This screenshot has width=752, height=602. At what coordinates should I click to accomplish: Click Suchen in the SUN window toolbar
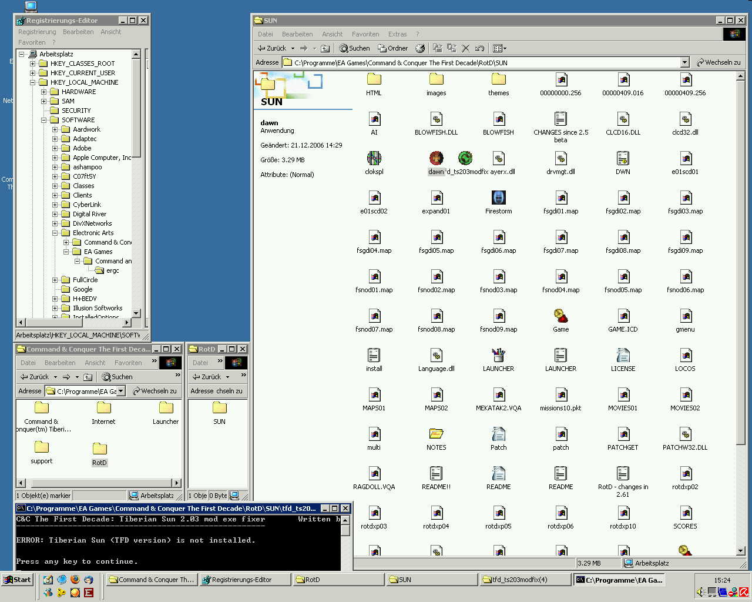(354, 48)
